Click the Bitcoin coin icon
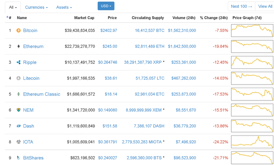 point(19,31)
